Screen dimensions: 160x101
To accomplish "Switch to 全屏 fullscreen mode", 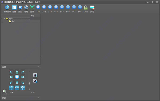I will [x=32, y=9].
